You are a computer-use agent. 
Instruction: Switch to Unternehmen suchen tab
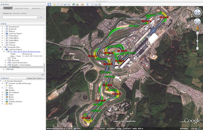(21, 8)
